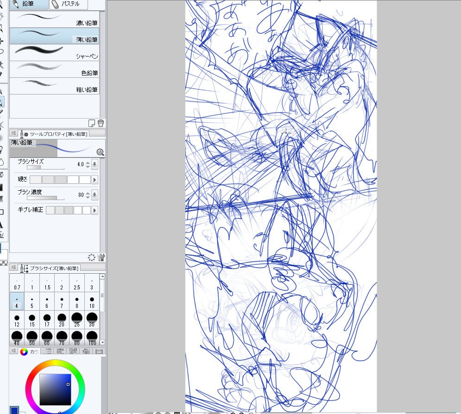Click the brush density value 80

click(x=81, y=195)
